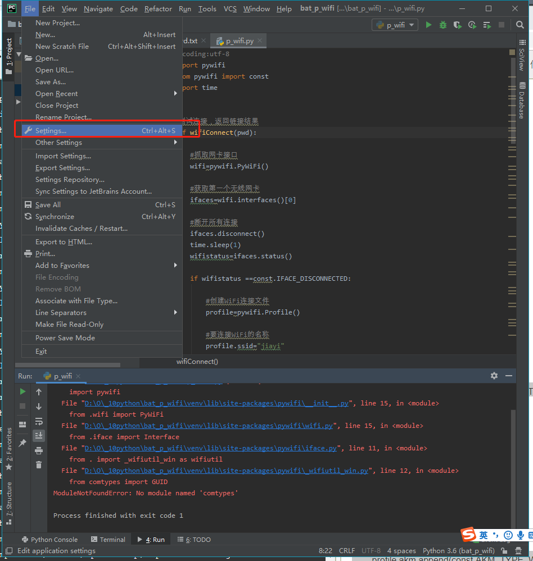Viewport: 533px width, 561px height.
Task: Open the Python Console tool window
Action: 49,540
